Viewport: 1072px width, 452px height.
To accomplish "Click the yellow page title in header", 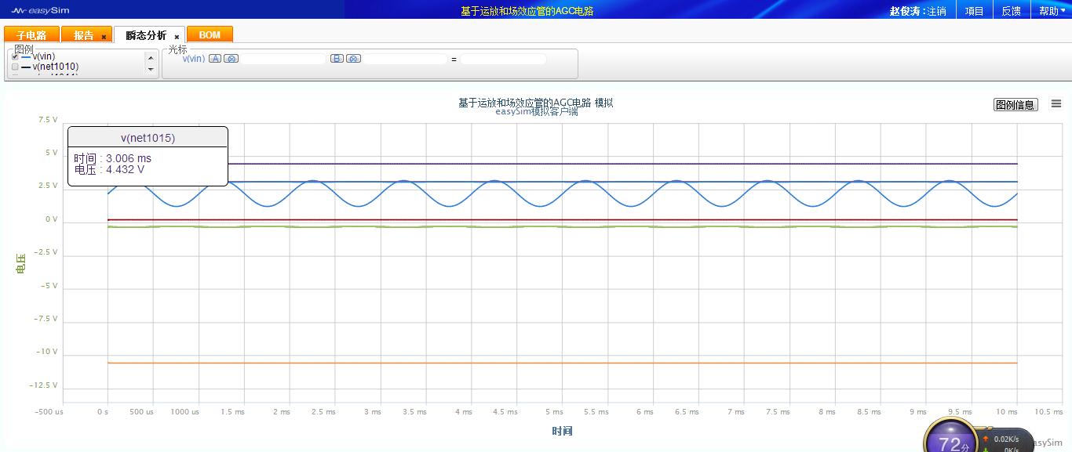I will tap(527, 11).
